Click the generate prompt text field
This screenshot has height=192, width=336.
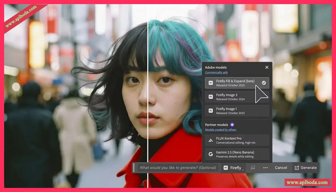coord(178,168)
